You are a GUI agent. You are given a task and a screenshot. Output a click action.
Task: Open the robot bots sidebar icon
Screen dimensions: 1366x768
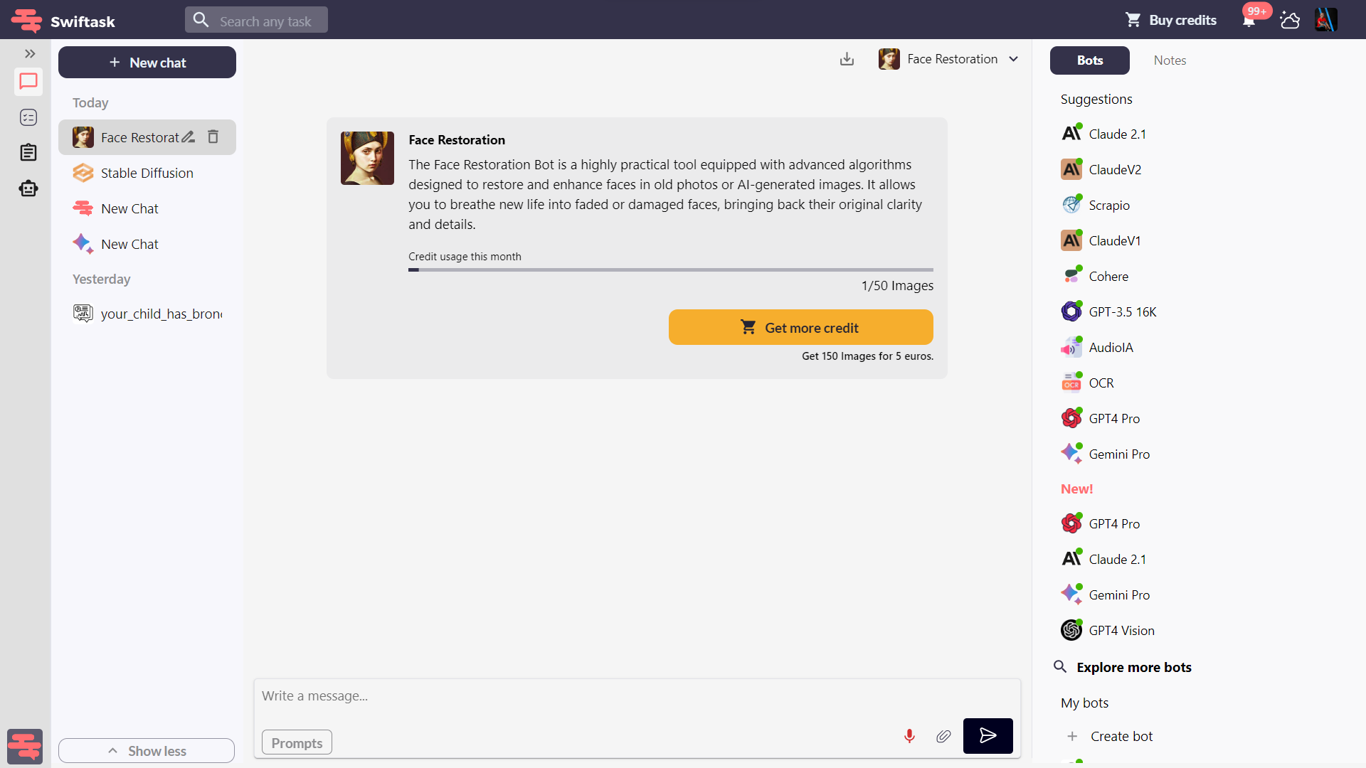pyautogui.click(x=28, y=188)
